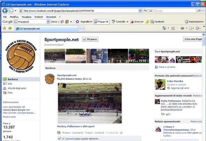206x141 pixels.
Task: Click the post author Sportpeople.net name
Action: point(67,75)
